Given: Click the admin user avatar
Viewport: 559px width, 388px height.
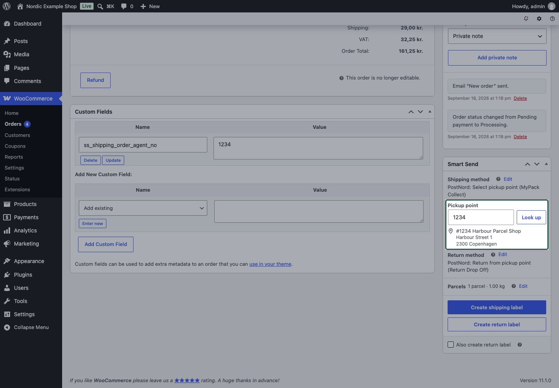Looking at the screenshot, I should click(552, 6).
